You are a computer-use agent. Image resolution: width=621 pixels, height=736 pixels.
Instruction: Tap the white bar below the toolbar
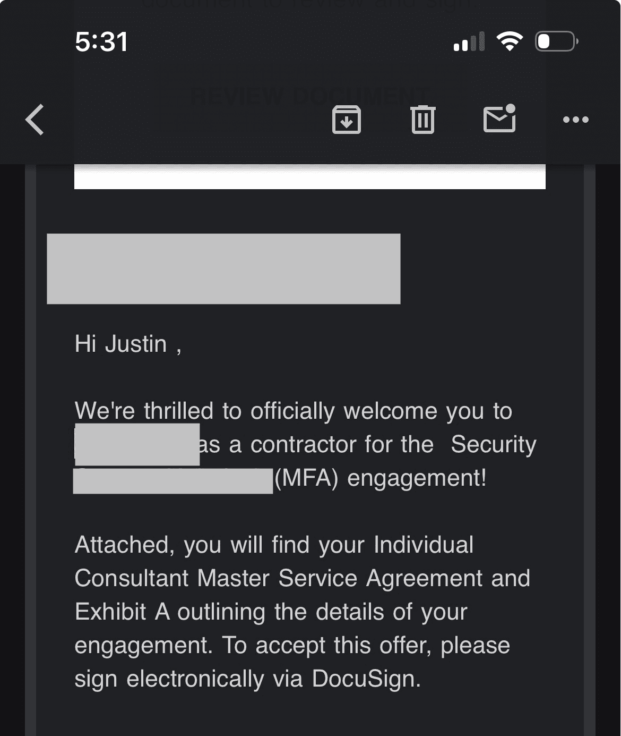point(309,177)
